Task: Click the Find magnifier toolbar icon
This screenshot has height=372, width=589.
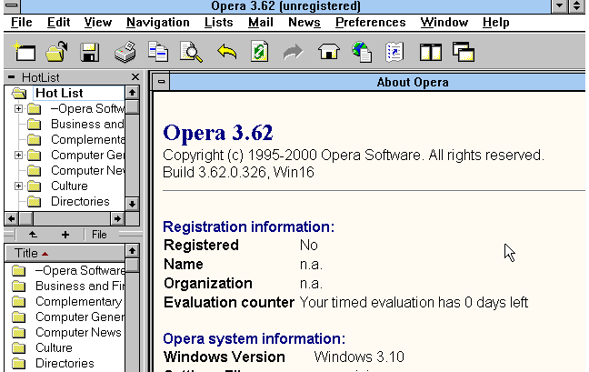Action: (x=191, y=52)
